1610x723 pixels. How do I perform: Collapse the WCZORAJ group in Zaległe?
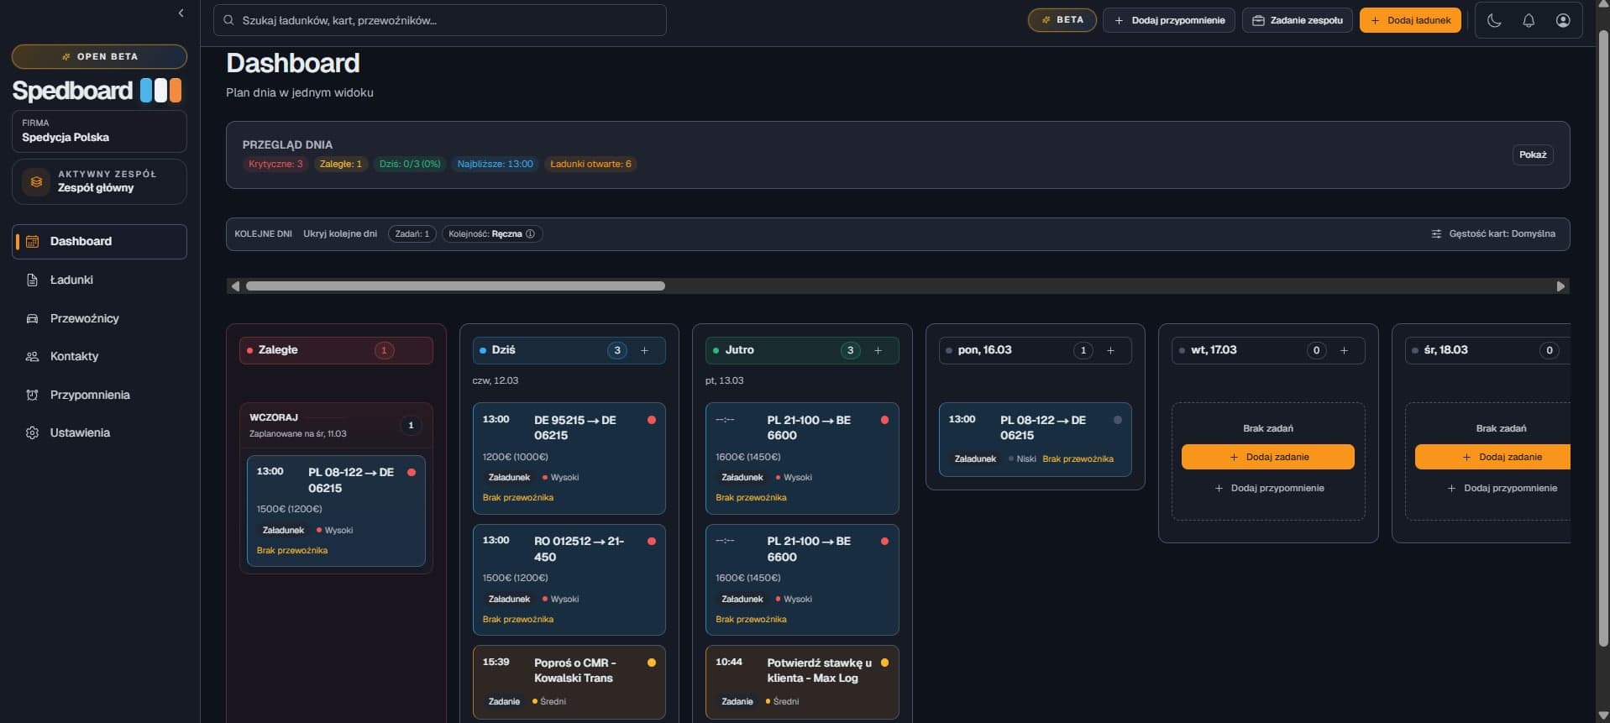pos(336,425)
